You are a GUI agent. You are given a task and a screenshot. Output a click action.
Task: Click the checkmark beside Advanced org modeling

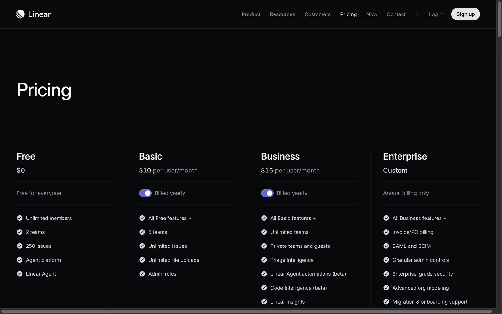click(386, 288)
